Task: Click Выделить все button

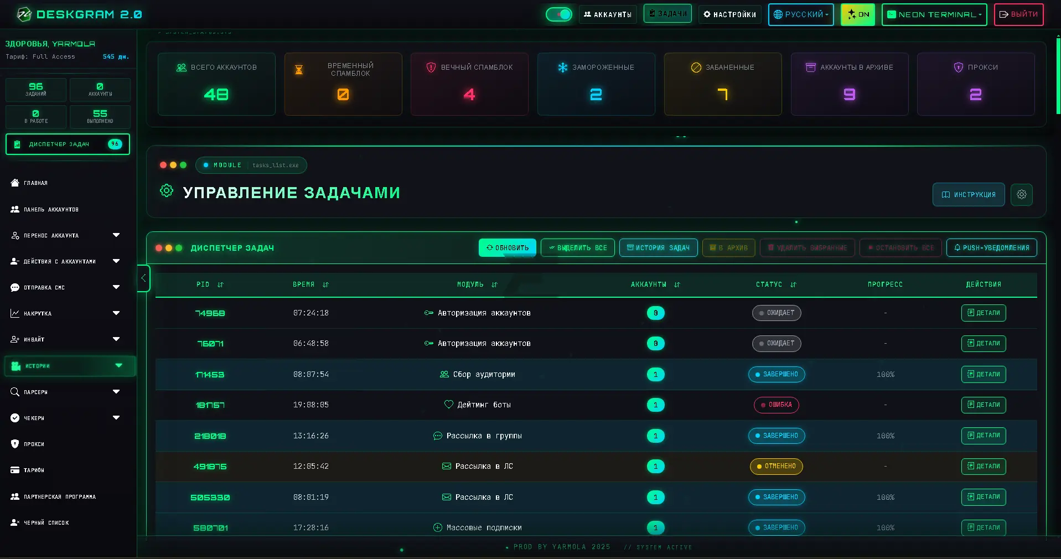Action: coord(578,248)
